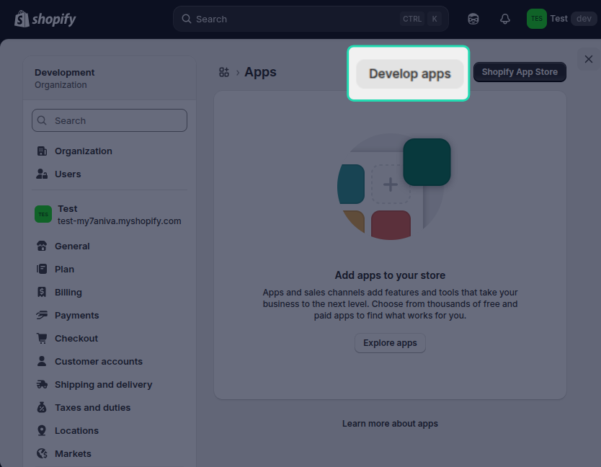Open Taxes and duties settings
Viewport: 601px width, 467px height.
click(x=110, y=407)
